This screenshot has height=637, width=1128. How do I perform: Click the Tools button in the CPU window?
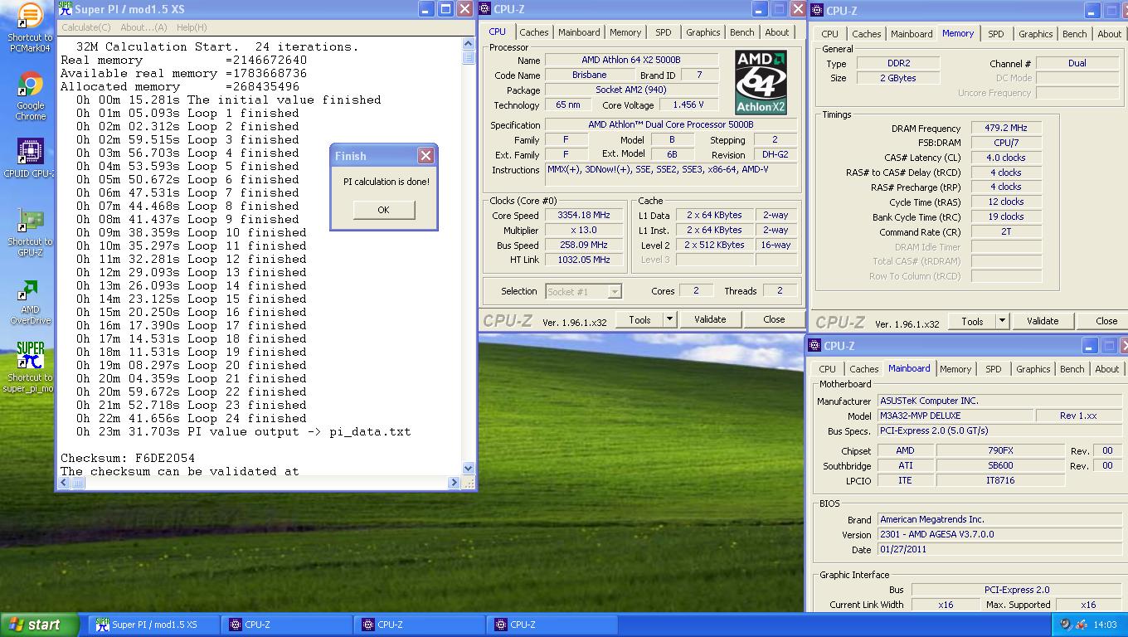coord(639,319)
